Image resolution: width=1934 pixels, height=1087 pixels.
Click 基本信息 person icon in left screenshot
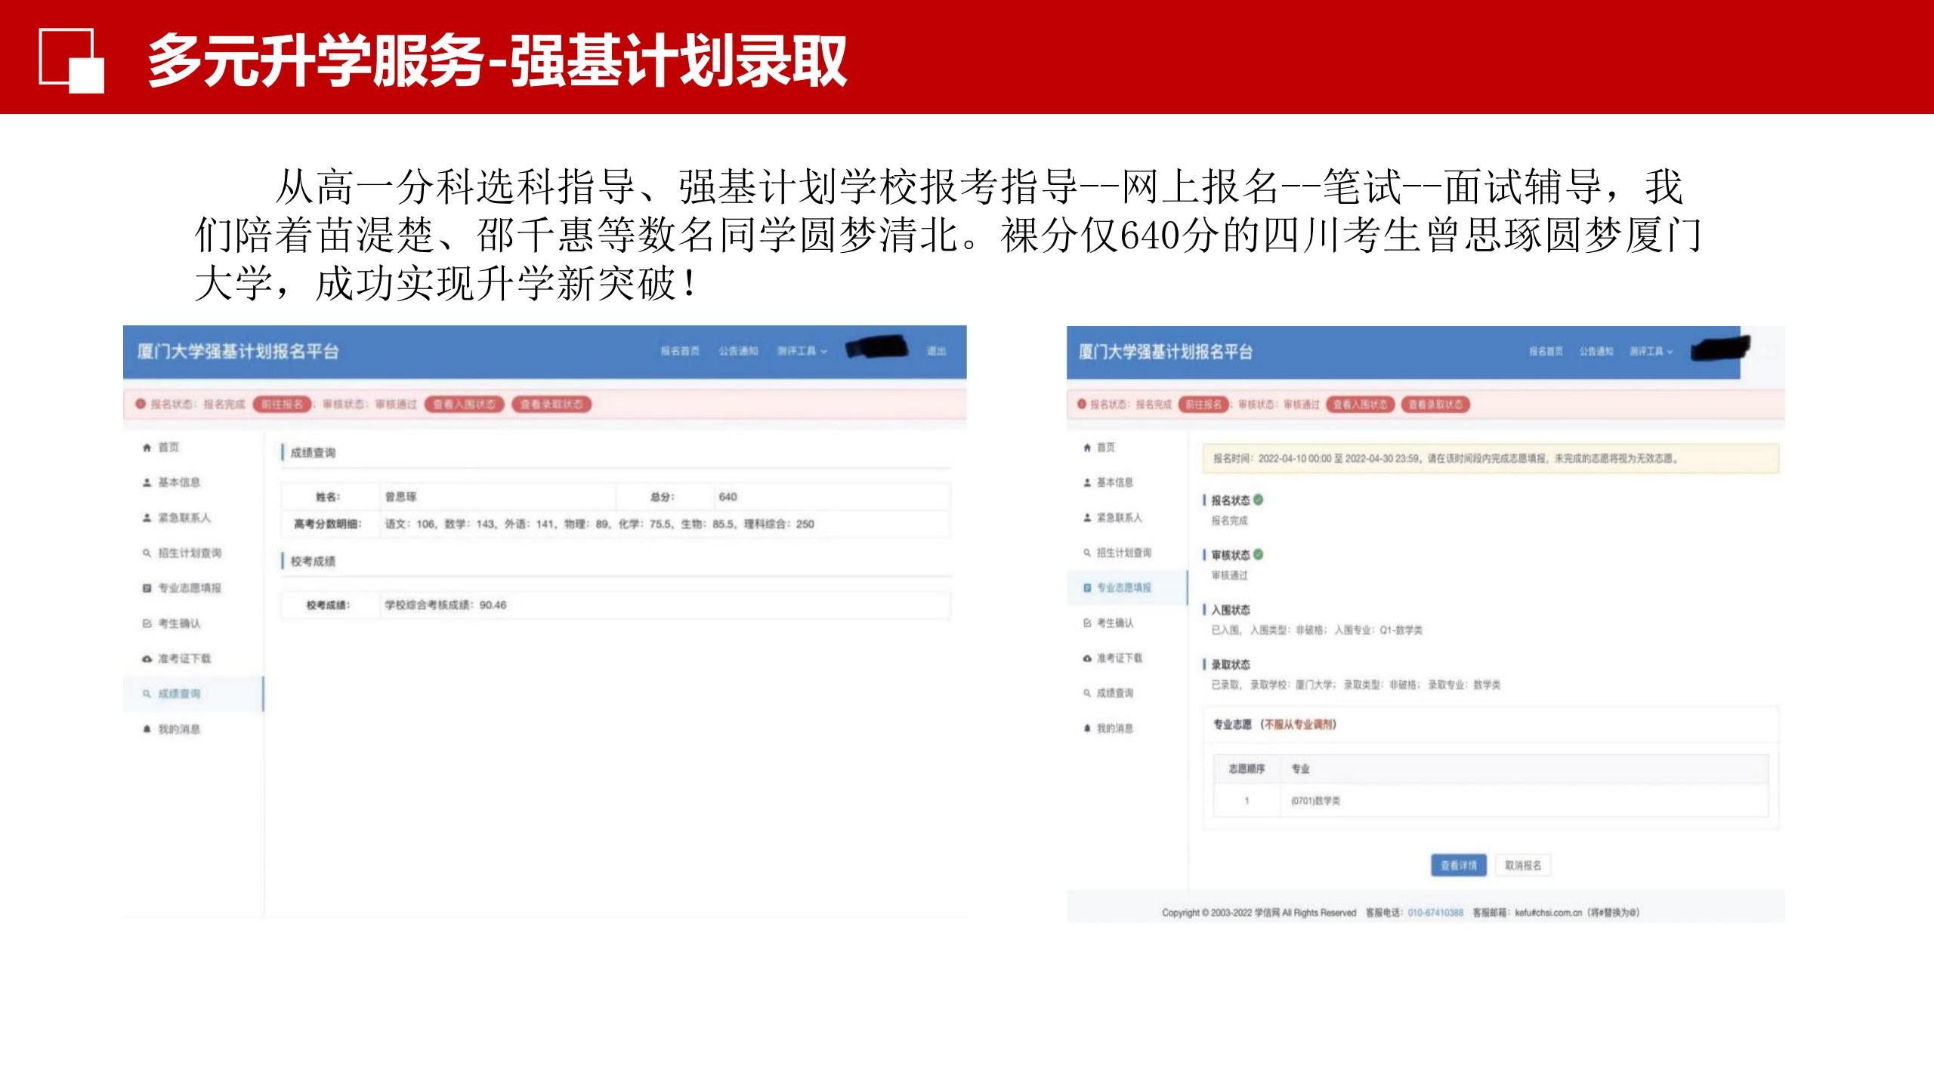(147, 482)
